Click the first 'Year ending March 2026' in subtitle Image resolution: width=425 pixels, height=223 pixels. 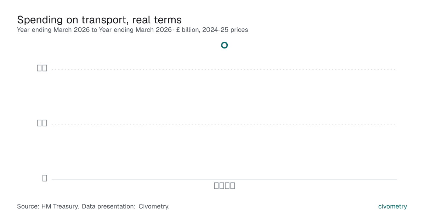coord(53,30)
